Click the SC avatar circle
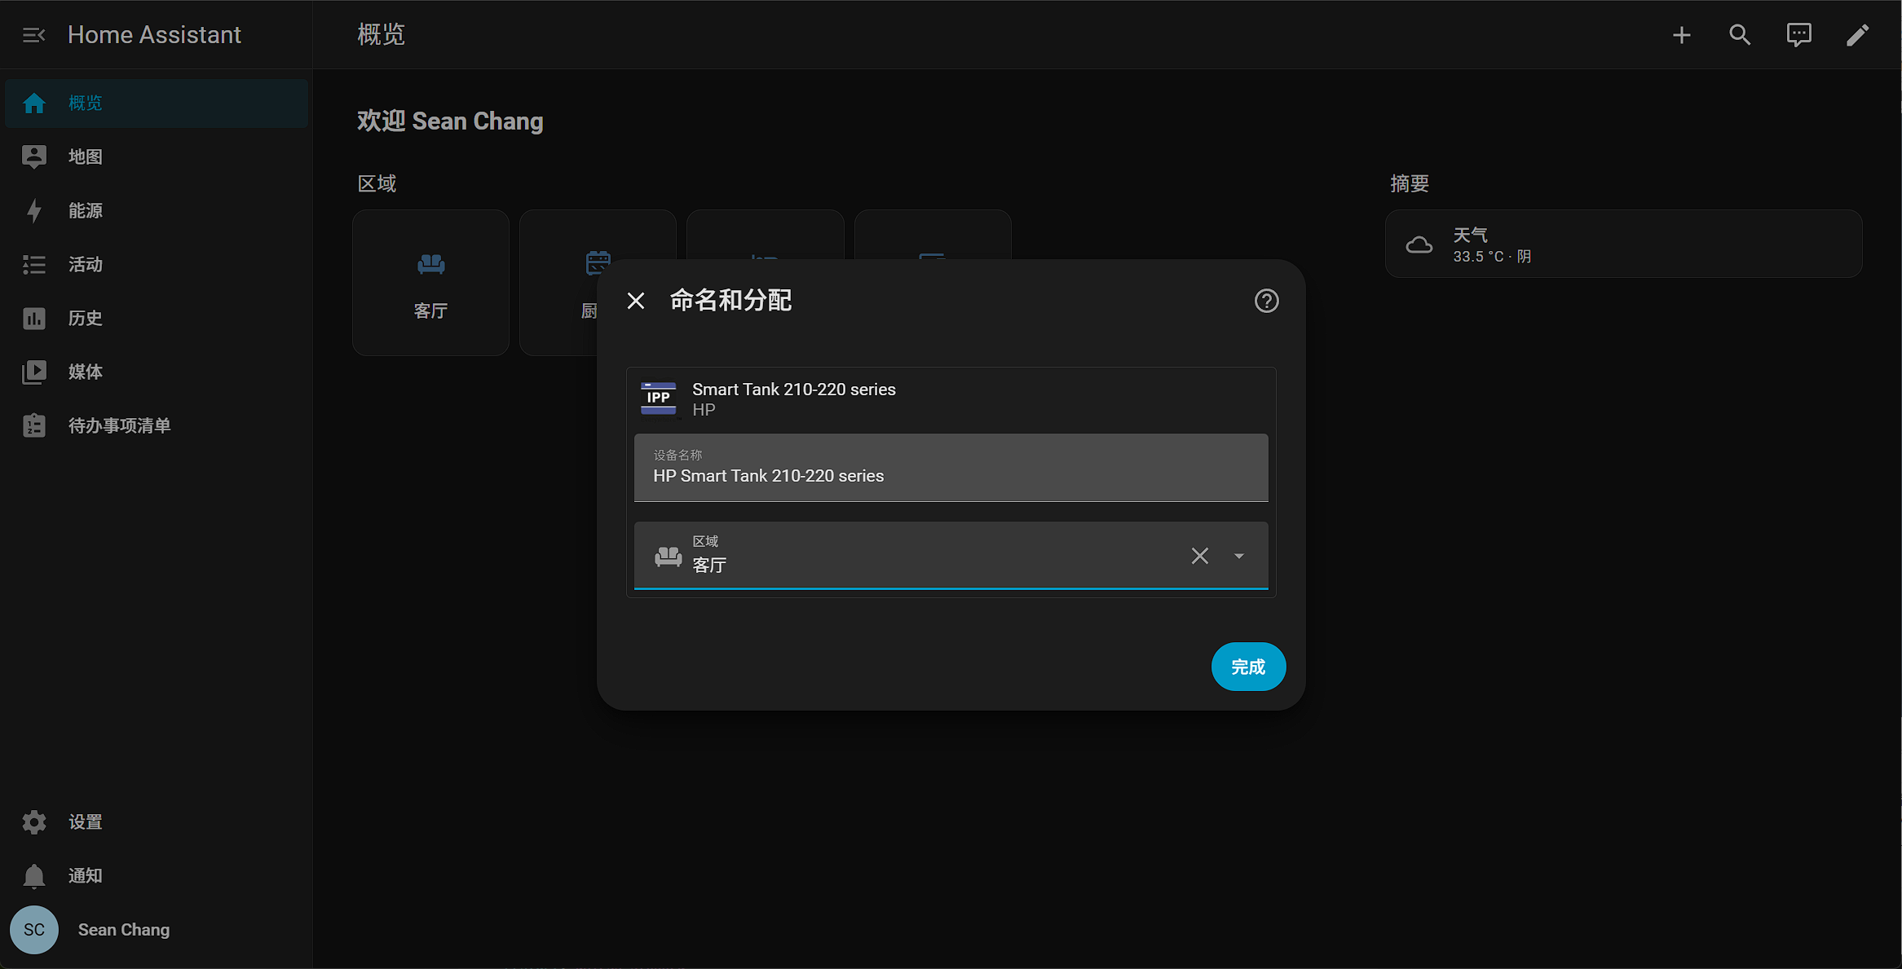1902x969 pixels. (x=34, y=930)
